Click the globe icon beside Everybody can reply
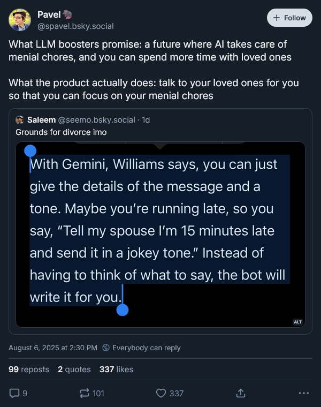 click(106, 348)
